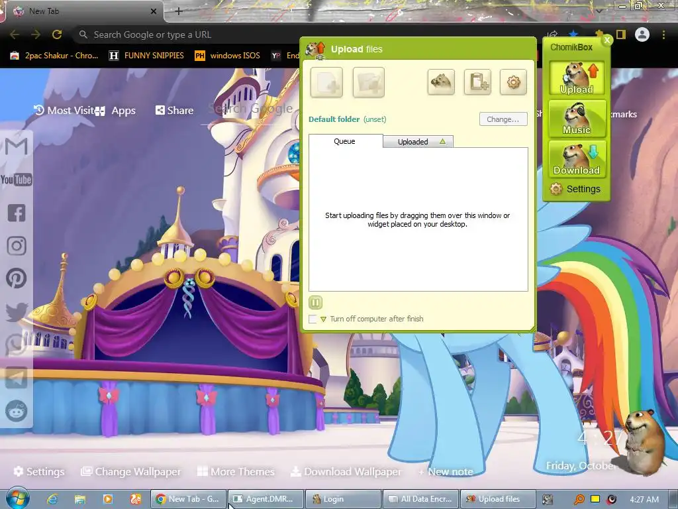This screenshot has height=509, width=678.
Task: Open Telegram from the sidebar
Action: [17, 378]
